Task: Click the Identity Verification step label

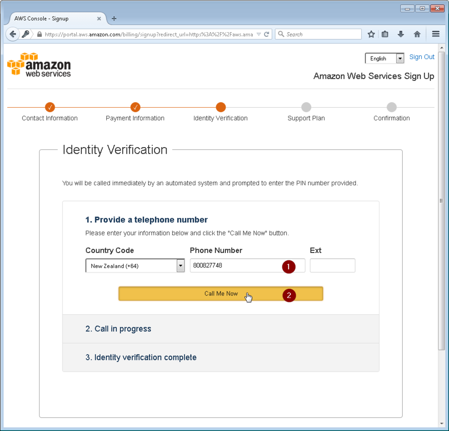Action: (220, 118)
